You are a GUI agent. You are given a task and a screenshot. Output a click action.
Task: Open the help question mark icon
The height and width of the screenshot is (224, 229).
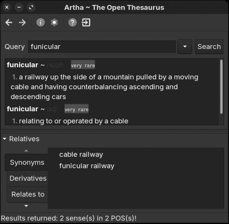(x=73, y=23)
